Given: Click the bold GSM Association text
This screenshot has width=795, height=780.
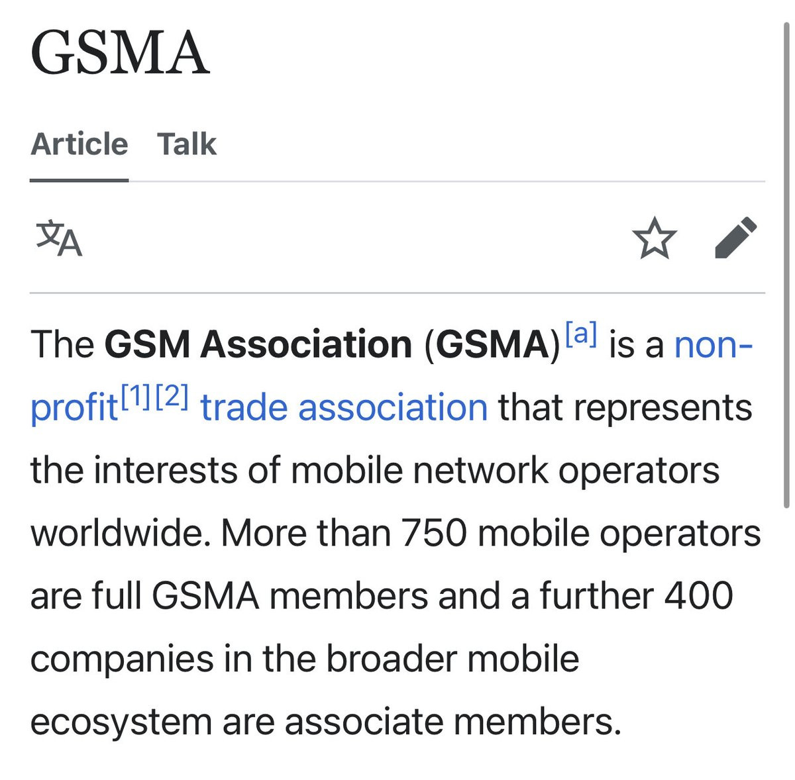Looking at the screenshot, I should tap(258, 344).
